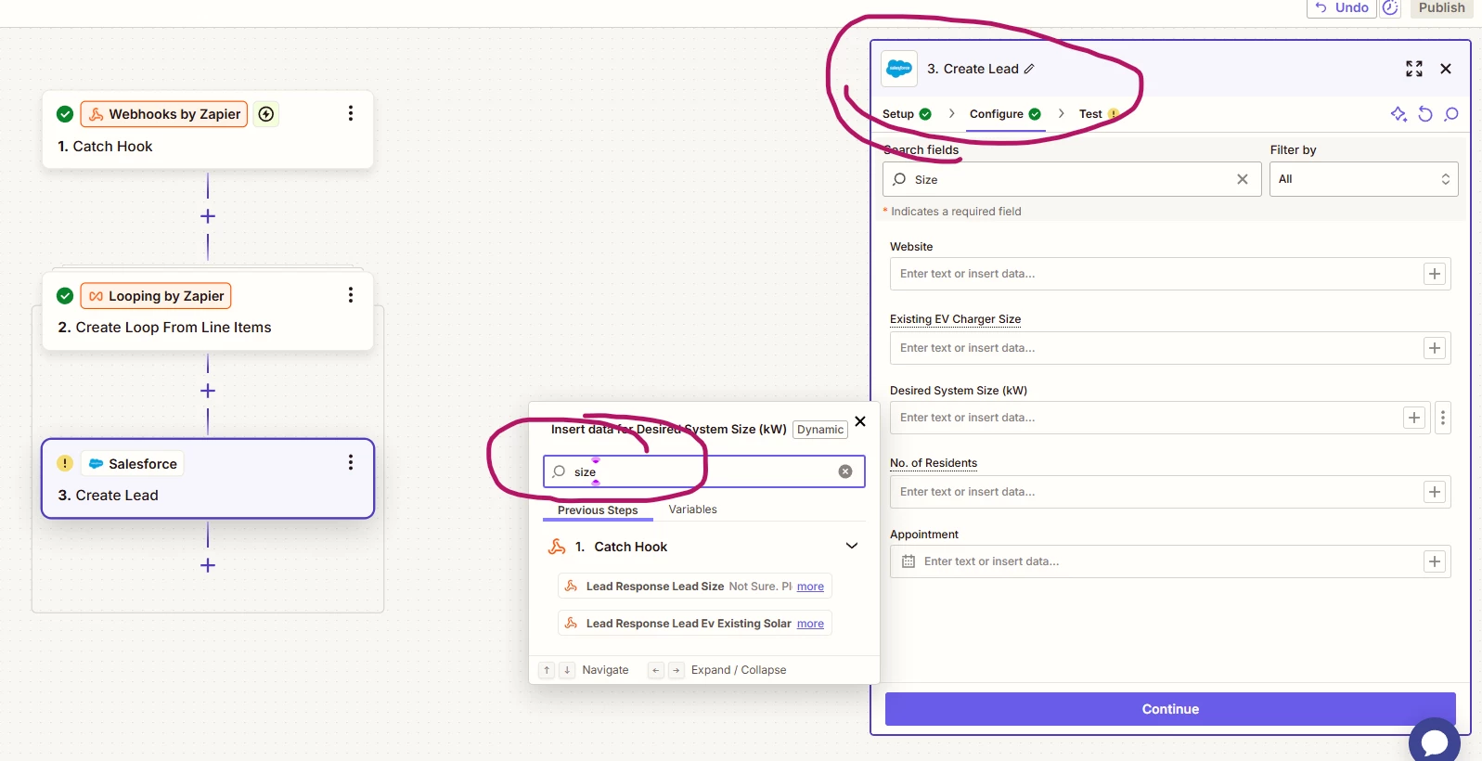The image size is (1482, 761).
Task: Click the Search fields input
Action: click(x=1072, y=179)
